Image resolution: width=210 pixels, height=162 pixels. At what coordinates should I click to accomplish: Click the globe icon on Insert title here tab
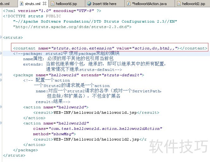point(89,4)
